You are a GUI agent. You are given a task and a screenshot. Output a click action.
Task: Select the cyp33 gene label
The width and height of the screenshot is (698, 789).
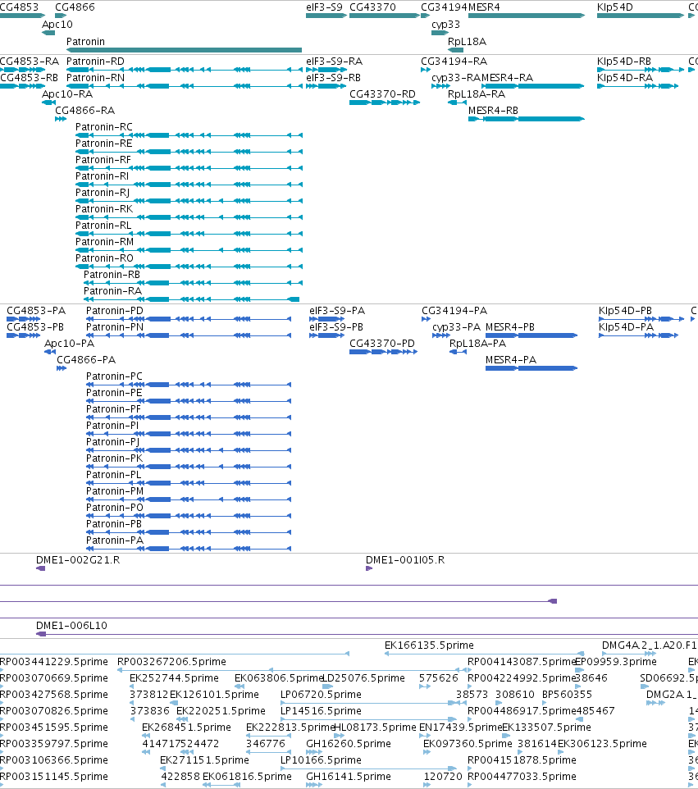tap(446, 24)
